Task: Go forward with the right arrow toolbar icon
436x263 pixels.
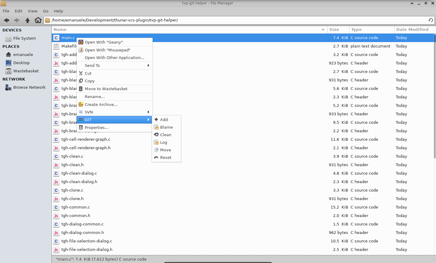Action: tap(17, 20)
